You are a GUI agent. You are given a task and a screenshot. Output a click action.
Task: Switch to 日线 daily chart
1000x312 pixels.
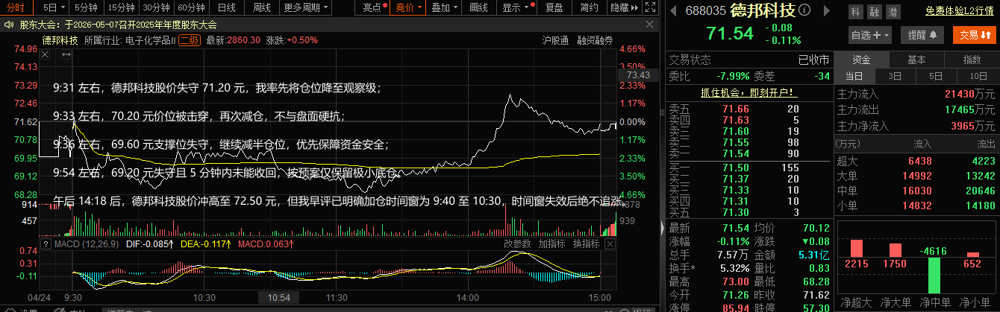coord(226,7)
